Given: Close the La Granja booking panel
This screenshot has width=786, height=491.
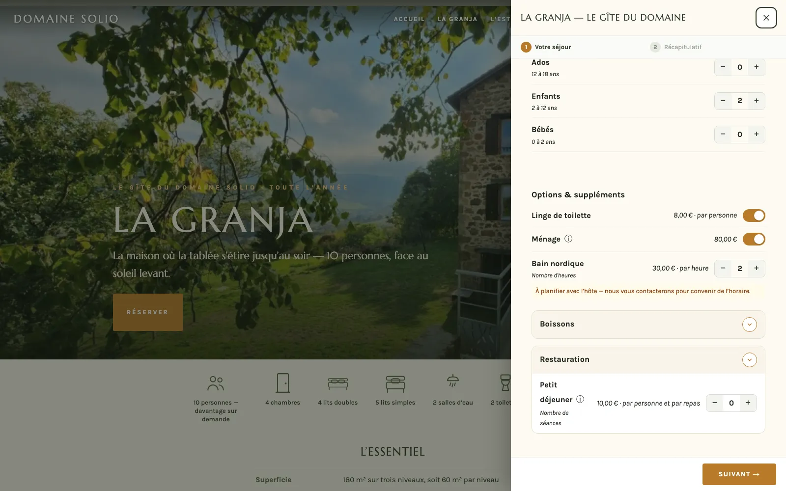Looking at the screenshot, I should 766,18.
